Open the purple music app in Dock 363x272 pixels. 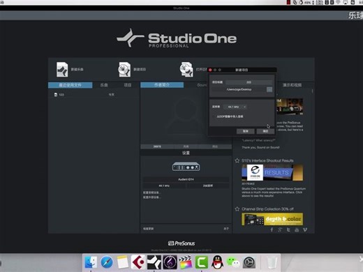click(x=170, y=262)
